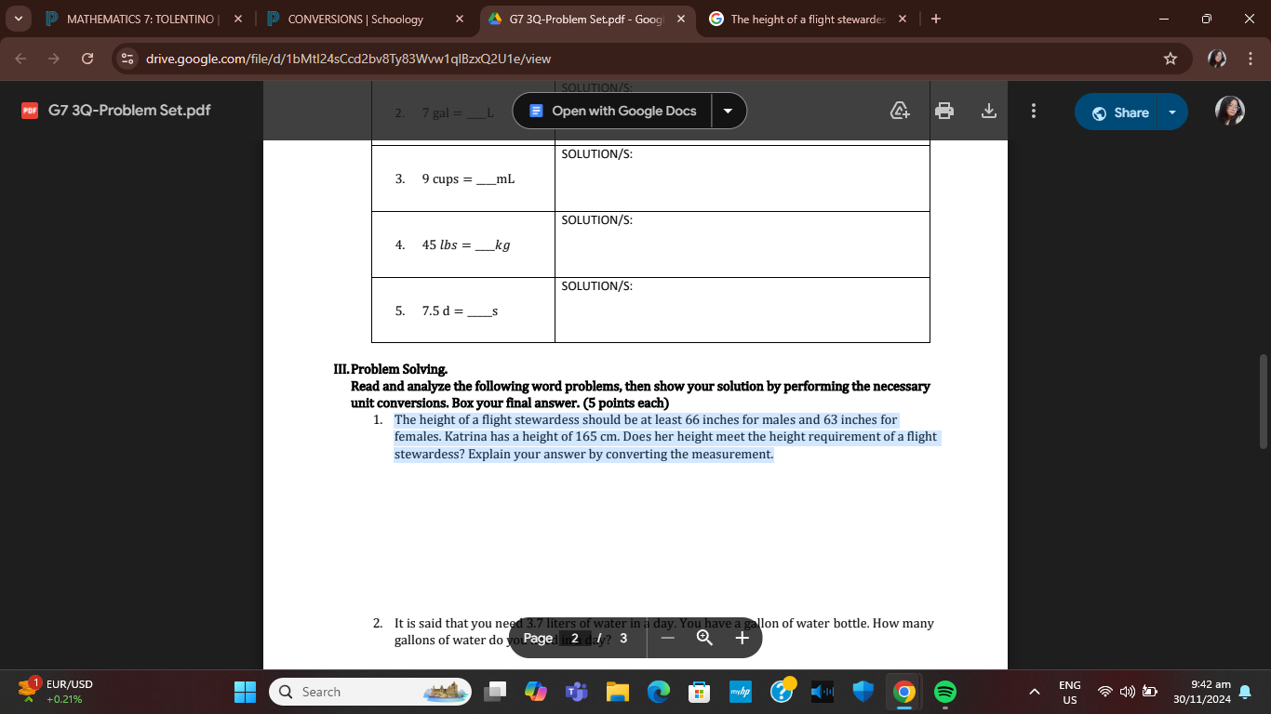This screenshot has width=1271, height=714.
Task: Open Spotify from the taskbar
Action: point(944,692)
